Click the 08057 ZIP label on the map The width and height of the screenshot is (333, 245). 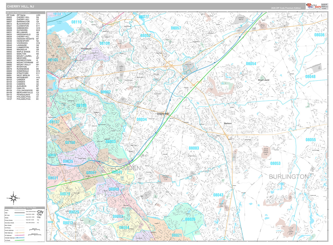click(176, 28)
